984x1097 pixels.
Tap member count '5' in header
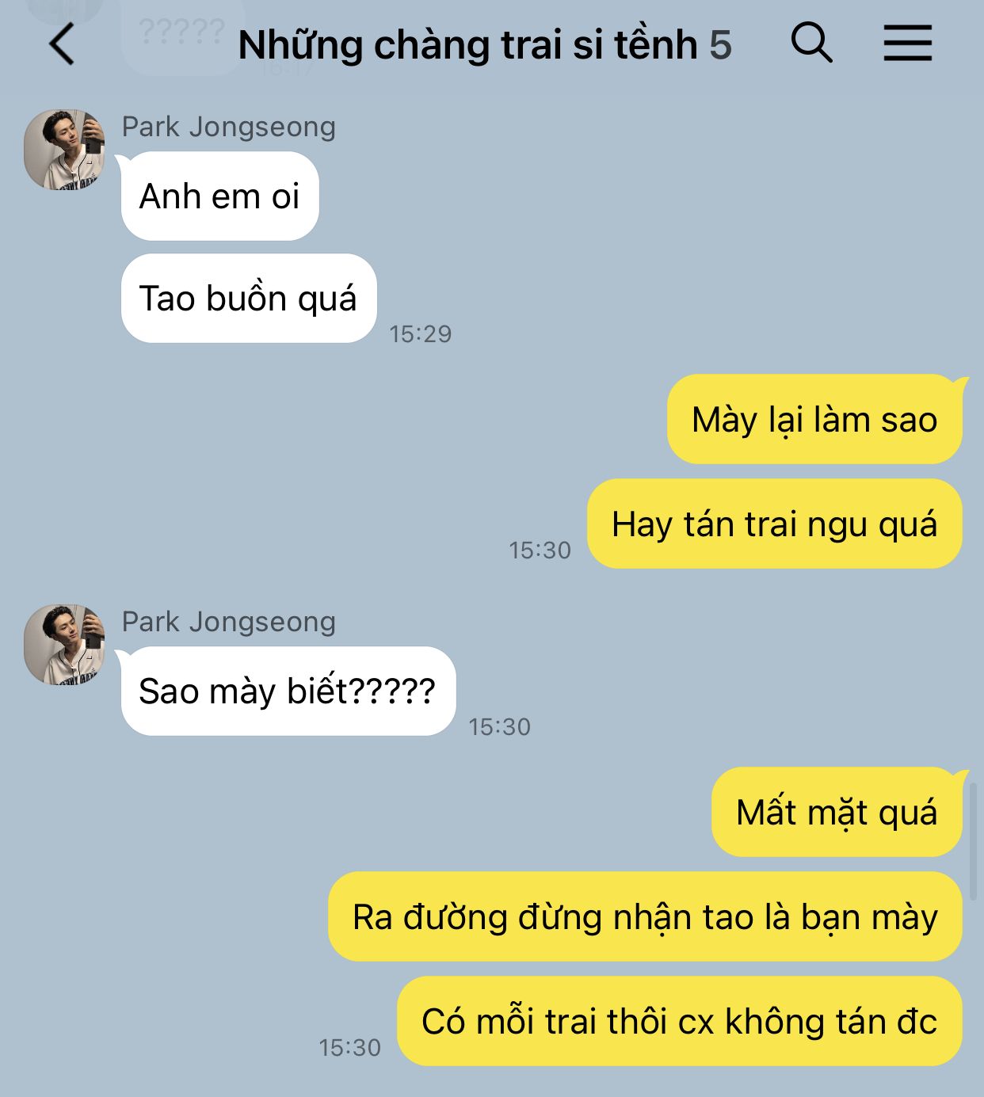point(720,45)
